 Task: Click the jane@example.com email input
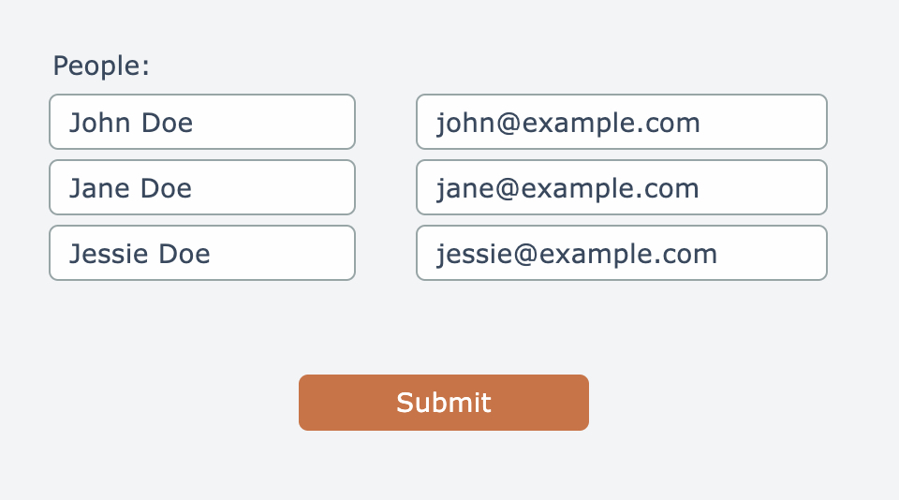point(621,187)
